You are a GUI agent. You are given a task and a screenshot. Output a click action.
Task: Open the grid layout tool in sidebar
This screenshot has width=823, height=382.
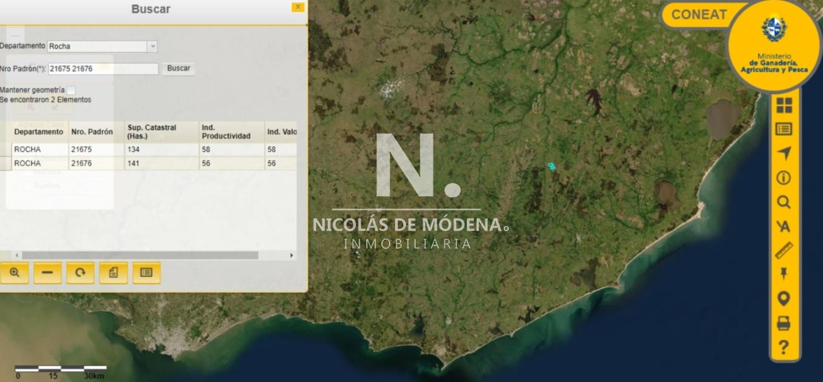click(x=784, y=105)
